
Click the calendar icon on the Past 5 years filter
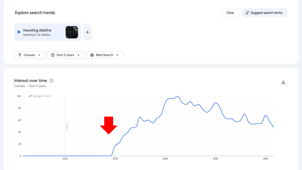(x=52, y=55)
